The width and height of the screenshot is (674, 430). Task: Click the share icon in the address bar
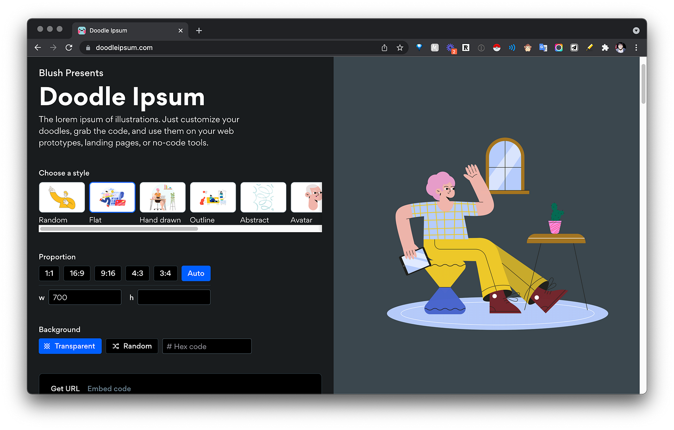pyautogui.click(x=384, y=48)
